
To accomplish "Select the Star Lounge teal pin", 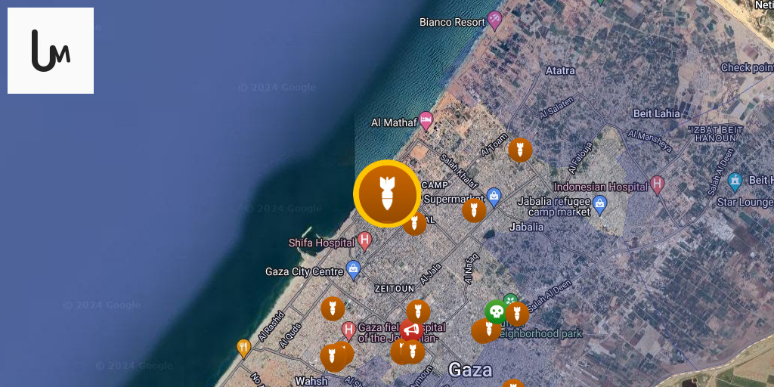I will 735,183.
